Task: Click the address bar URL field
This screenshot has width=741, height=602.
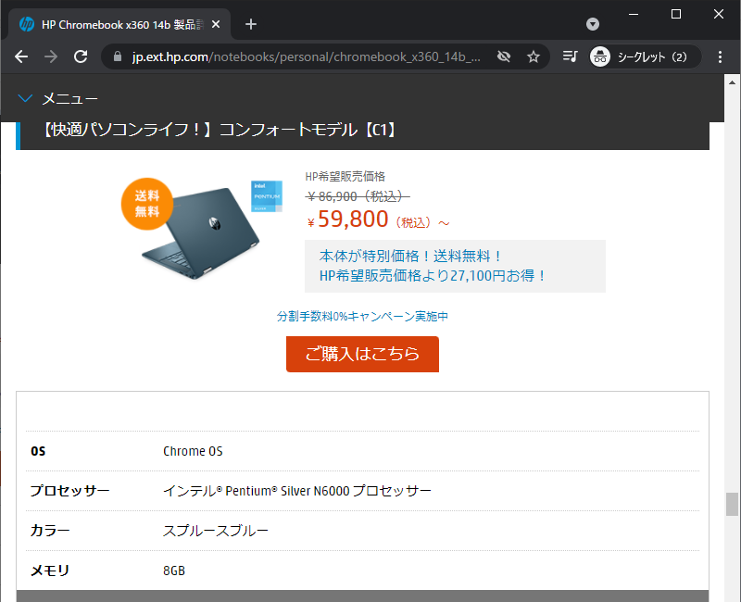Action: tap(306, 56)
